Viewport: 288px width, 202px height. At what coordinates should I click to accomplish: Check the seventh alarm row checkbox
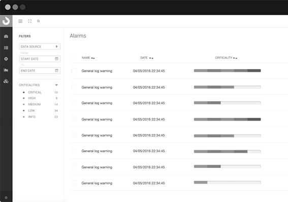[74, 167]
